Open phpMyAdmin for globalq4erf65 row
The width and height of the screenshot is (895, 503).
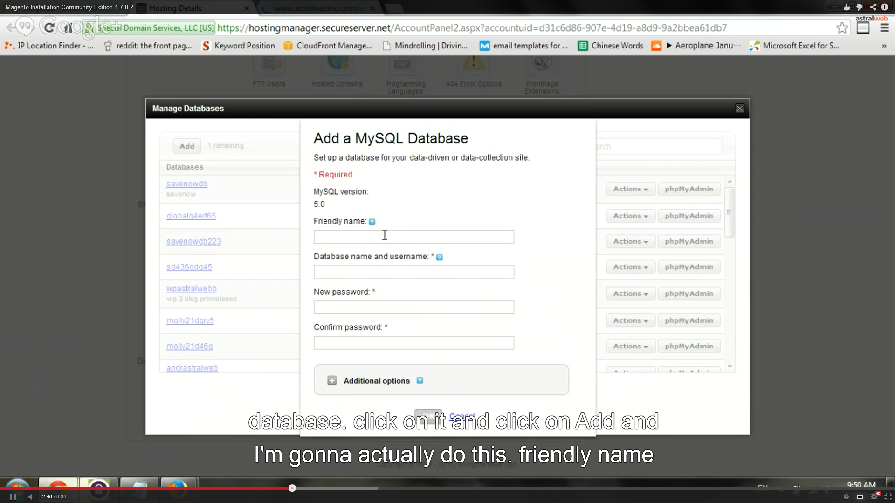[x=689, y=216]
